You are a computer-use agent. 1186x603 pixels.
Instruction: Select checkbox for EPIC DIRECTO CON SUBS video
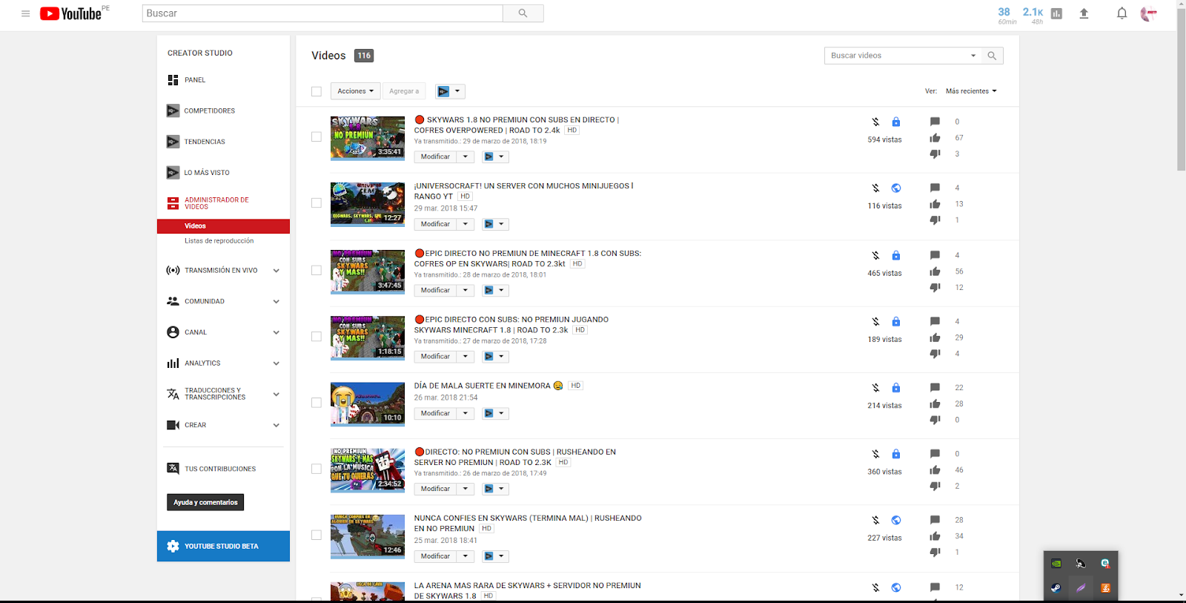[317, 337]
